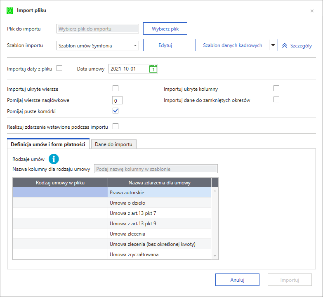Select Definicja umów i form płatności tab
The height and width of the screenshot is (297, 323).
pos(48,144)
